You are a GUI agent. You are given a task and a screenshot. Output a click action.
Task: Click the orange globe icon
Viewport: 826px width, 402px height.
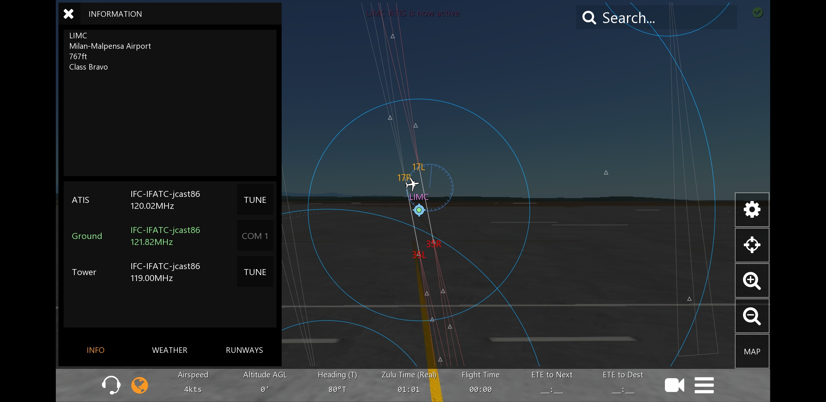(x=140, y=385)
